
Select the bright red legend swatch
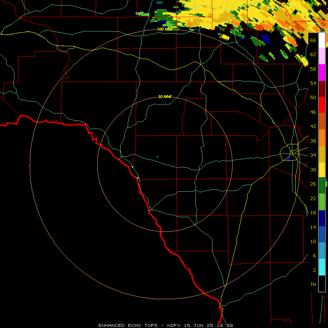[x=322, y=105]
